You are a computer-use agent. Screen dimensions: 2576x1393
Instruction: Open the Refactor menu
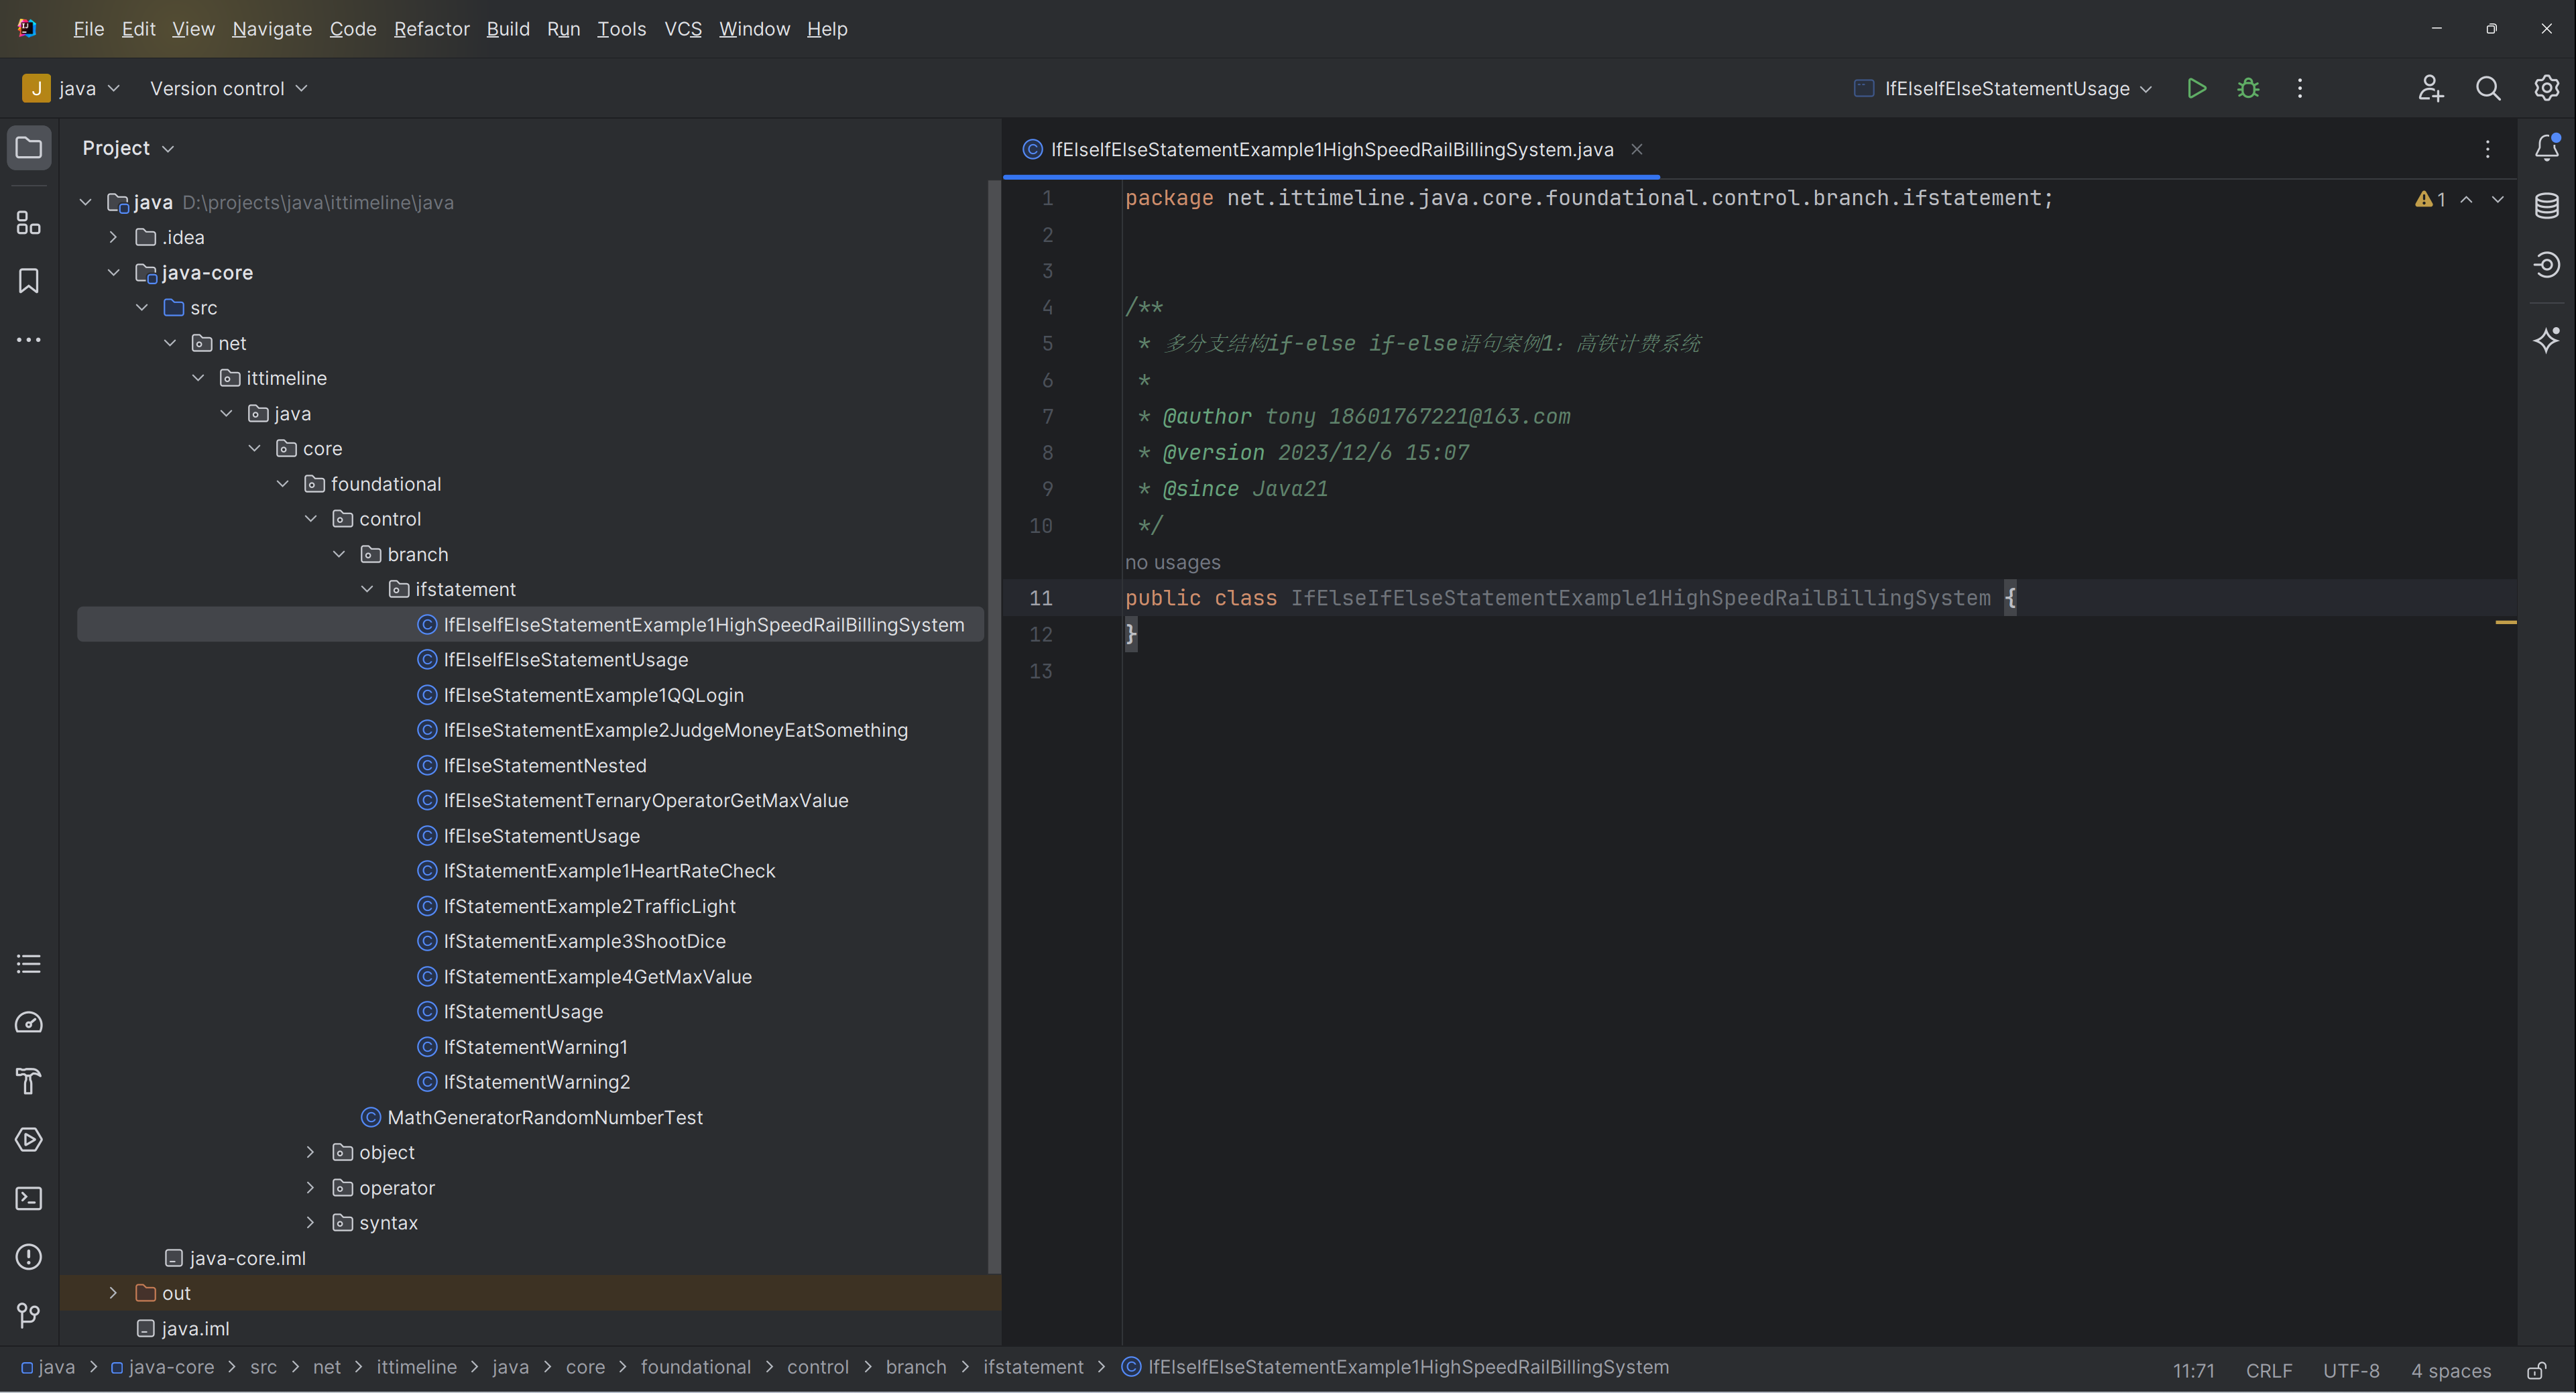[431, 29]
